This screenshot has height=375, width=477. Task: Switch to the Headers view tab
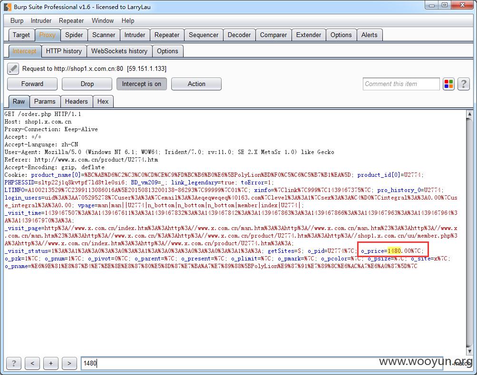[x=76, y=102]
